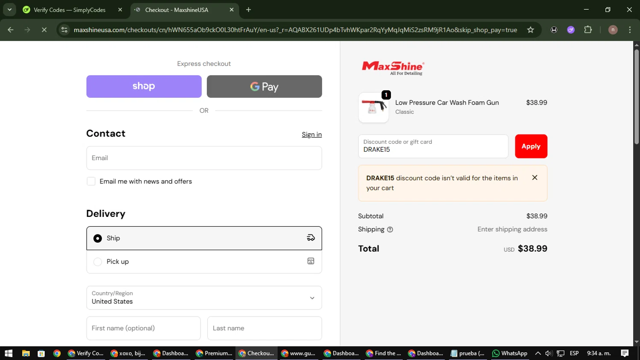Click the page vertical scrollbar
Screen dimensions: 640x360
click(637, 97)
